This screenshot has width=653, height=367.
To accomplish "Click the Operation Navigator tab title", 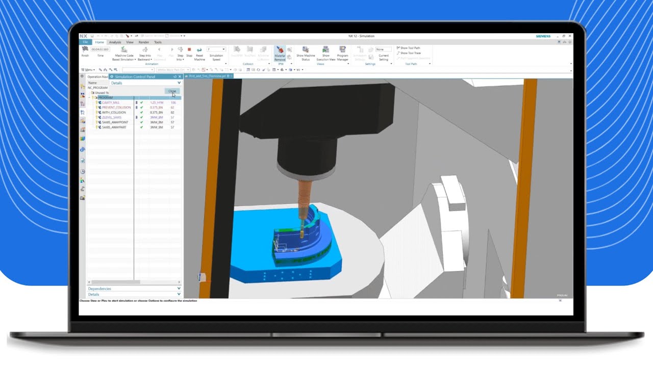I will [97, 76].
